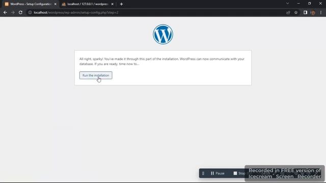
Task: Close the WordPress Setup Configuration tab
Action: point(56,4)
